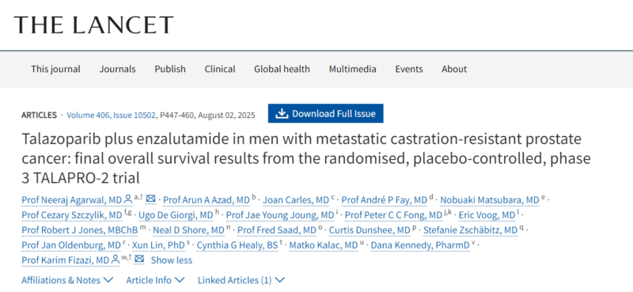The height and width of the screenshot is (292, 633).
Task: Click the article title starting with Talazoparib
Action: tap(305, 158)
